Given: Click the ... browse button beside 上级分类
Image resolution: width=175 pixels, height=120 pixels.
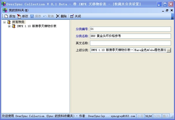Looking at the screenshot, I should click(169, 50).
